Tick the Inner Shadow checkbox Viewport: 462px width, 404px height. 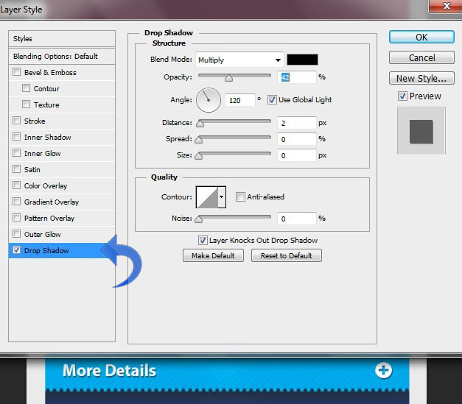17,137
